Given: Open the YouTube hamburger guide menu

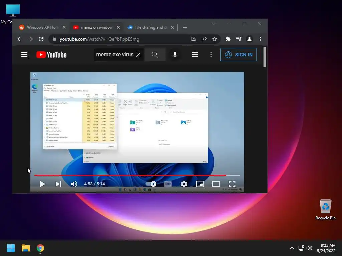Looking at the screenshot, I should [x=24, y=55].
